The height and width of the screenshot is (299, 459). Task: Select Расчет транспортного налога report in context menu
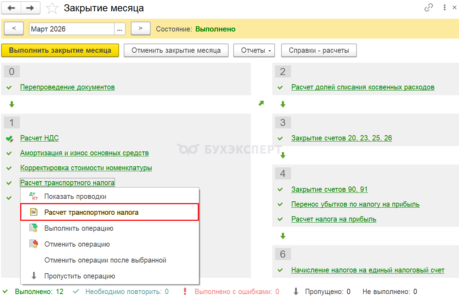[x=110, y=212]
